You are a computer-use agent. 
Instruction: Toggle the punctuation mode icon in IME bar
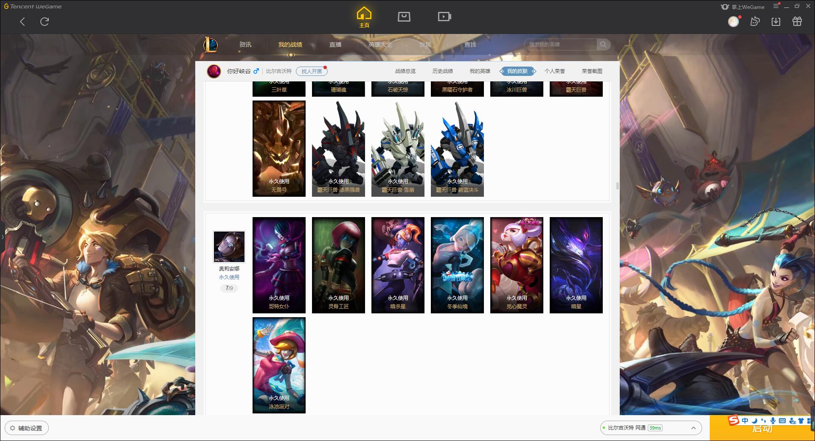(x=763, y=421)
